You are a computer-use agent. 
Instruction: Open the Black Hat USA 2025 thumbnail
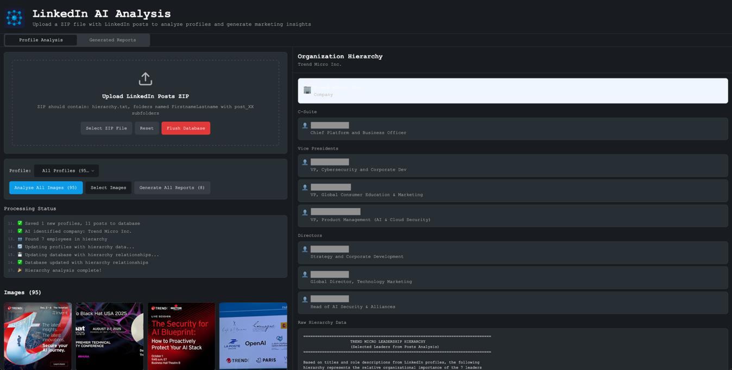click(109, 336)
